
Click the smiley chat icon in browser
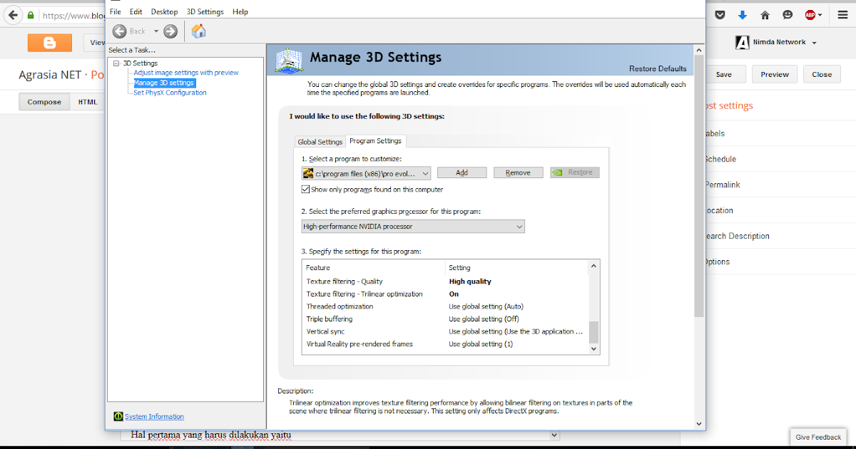pyautogui.click(x=788, y=14)
